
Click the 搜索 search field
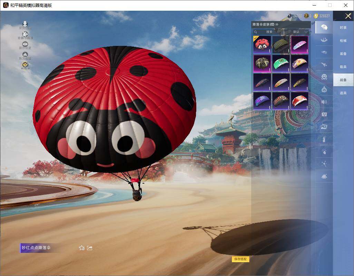[269, 32]
